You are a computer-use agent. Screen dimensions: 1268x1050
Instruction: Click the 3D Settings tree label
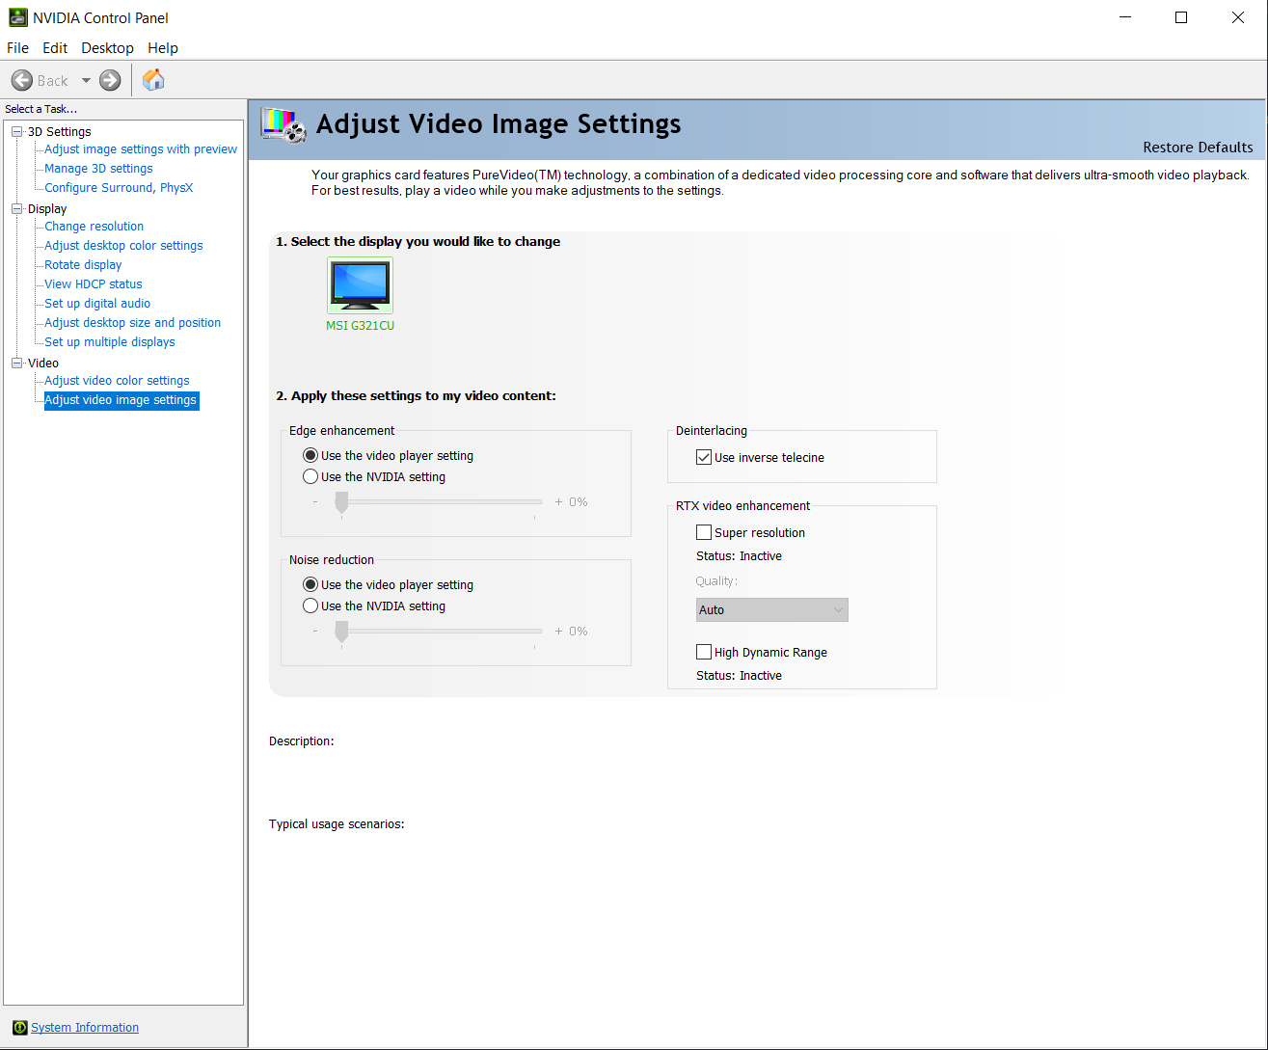pyautogui.click(x=59, y=132)
